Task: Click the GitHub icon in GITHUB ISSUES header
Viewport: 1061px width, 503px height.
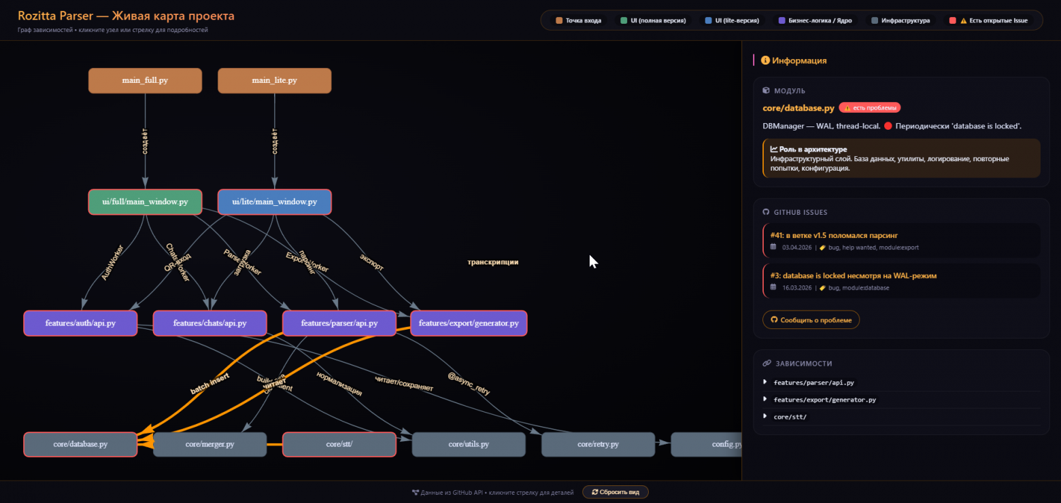Action: pyautogui.click(x=766, y=212)
